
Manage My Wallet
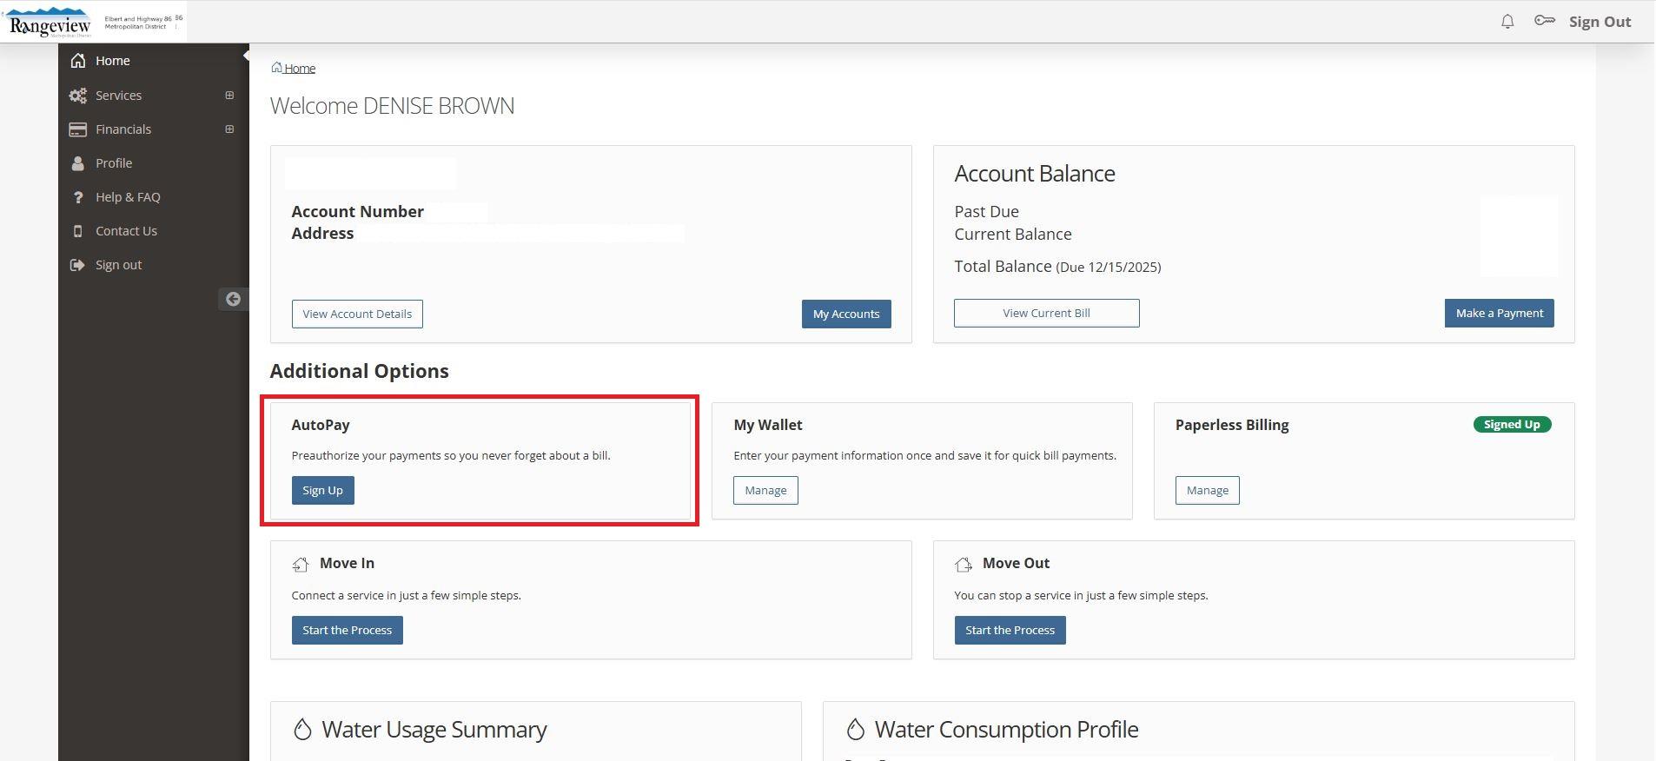coord(765,490)
